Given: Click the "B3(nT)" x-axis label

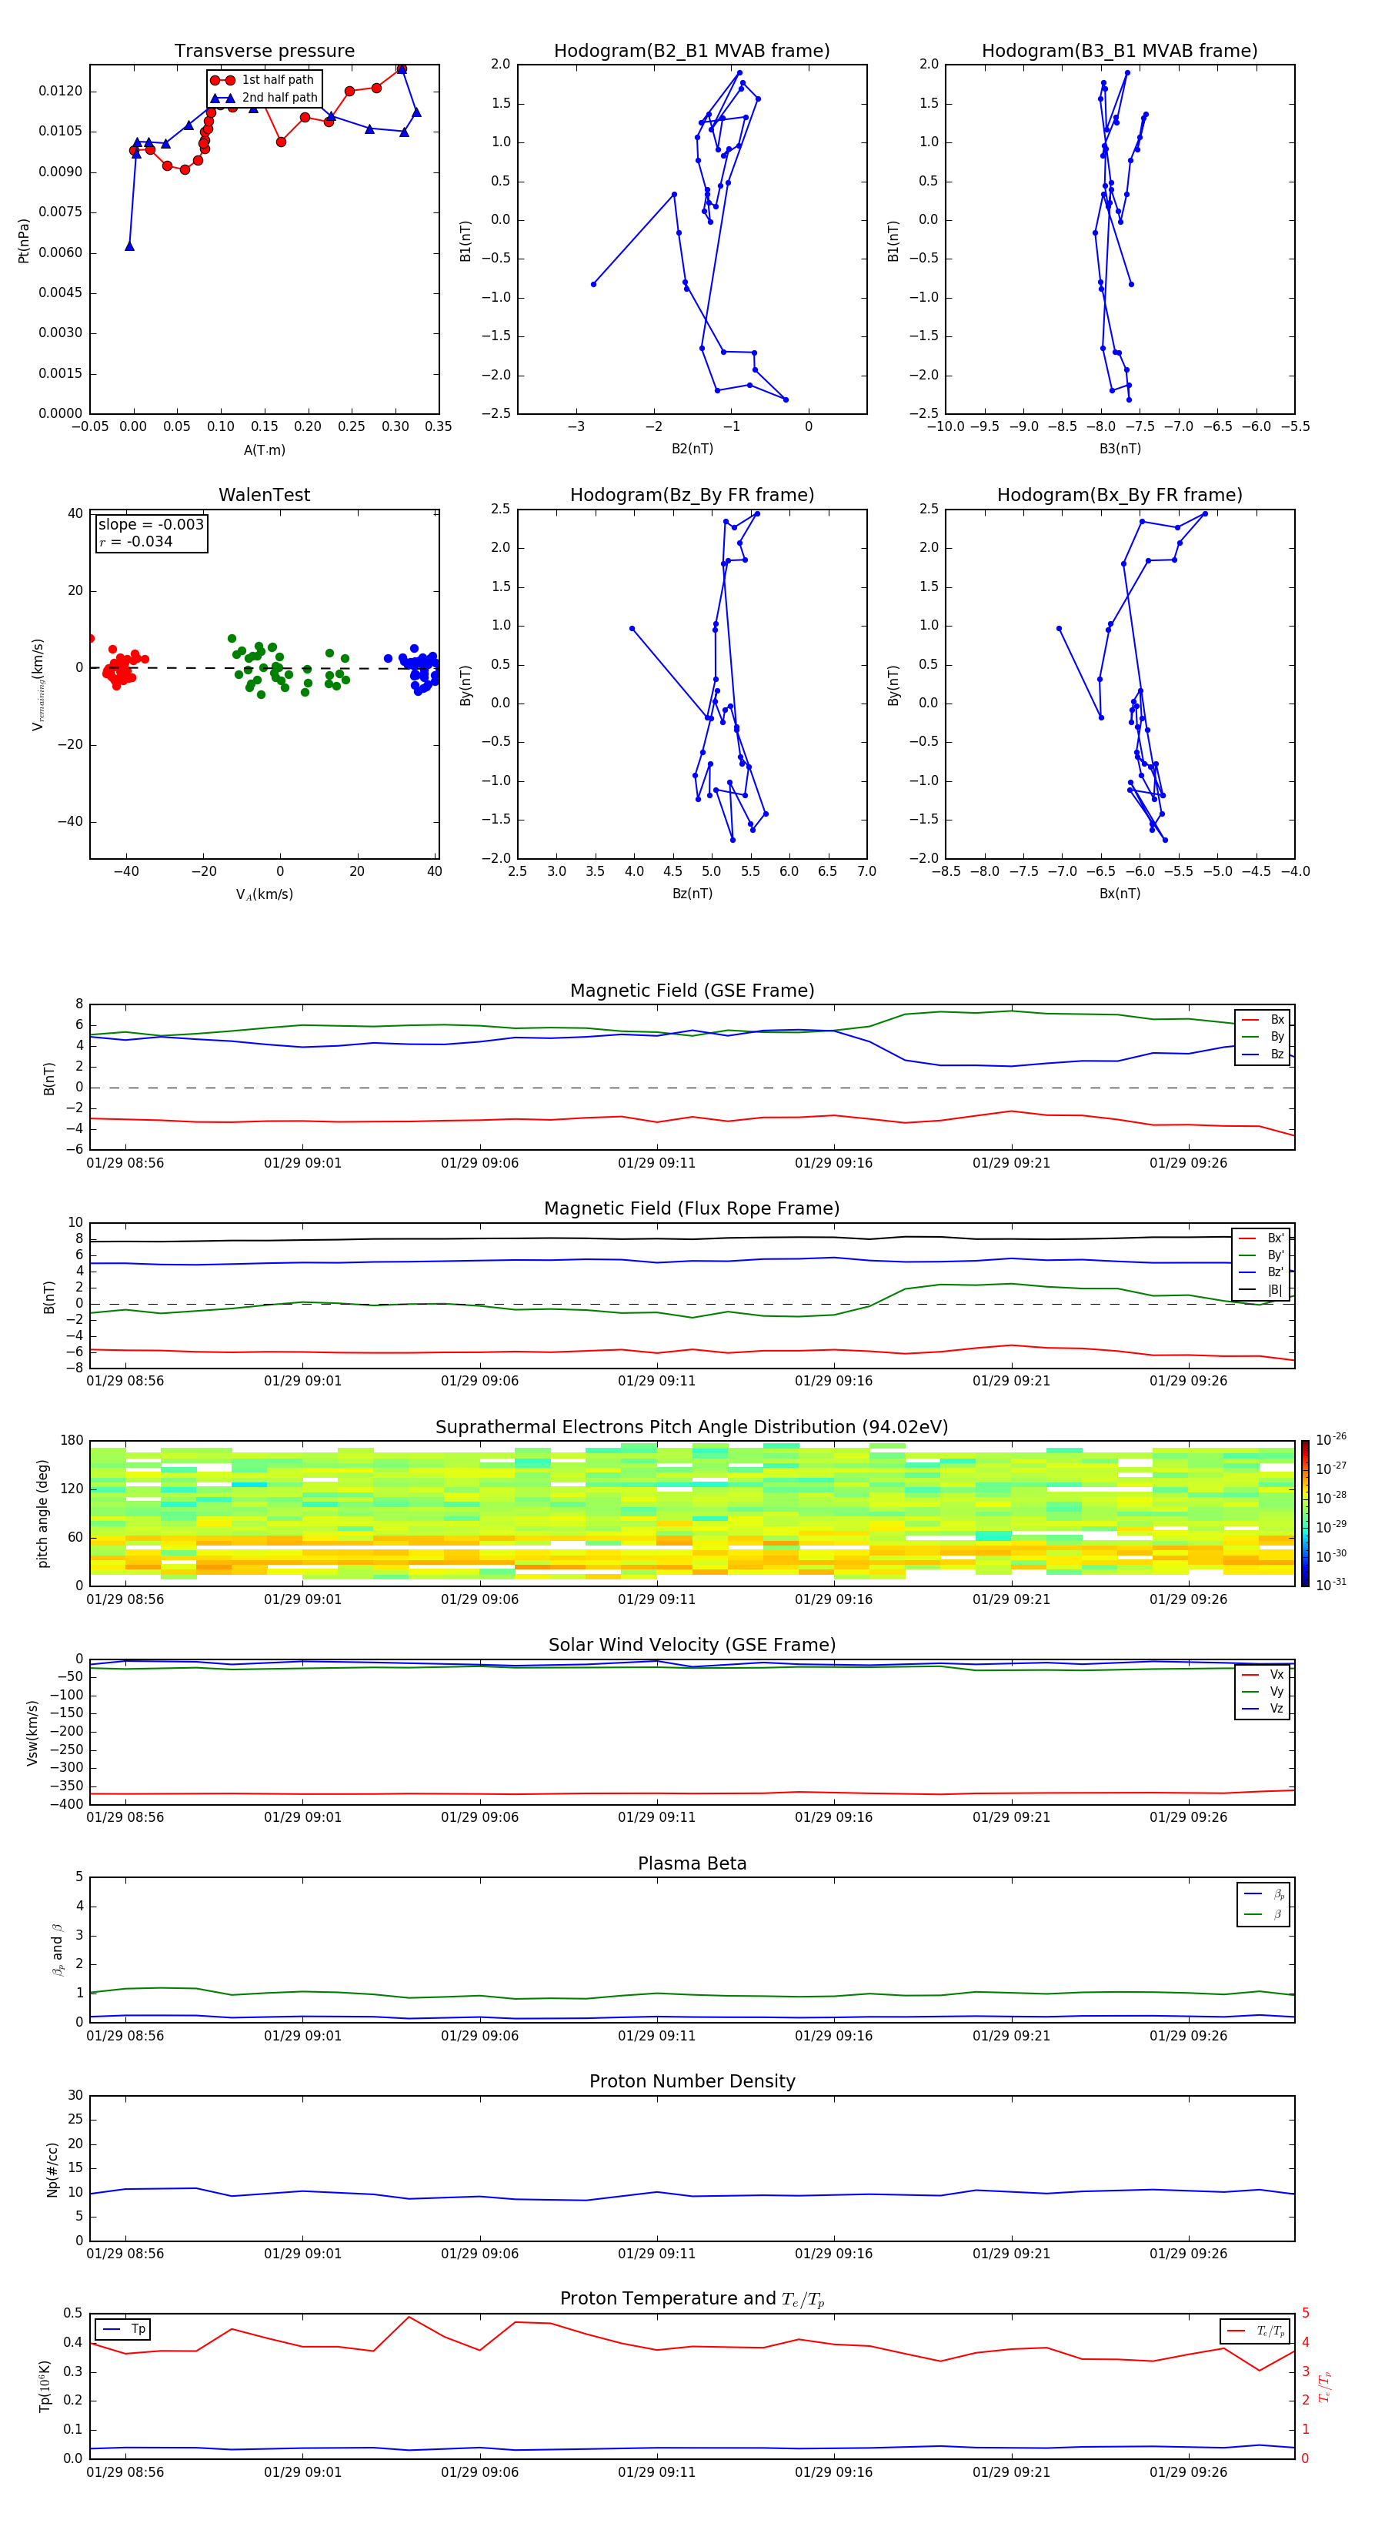Looking at the screenshot, I should click(x=1120, y=449).
